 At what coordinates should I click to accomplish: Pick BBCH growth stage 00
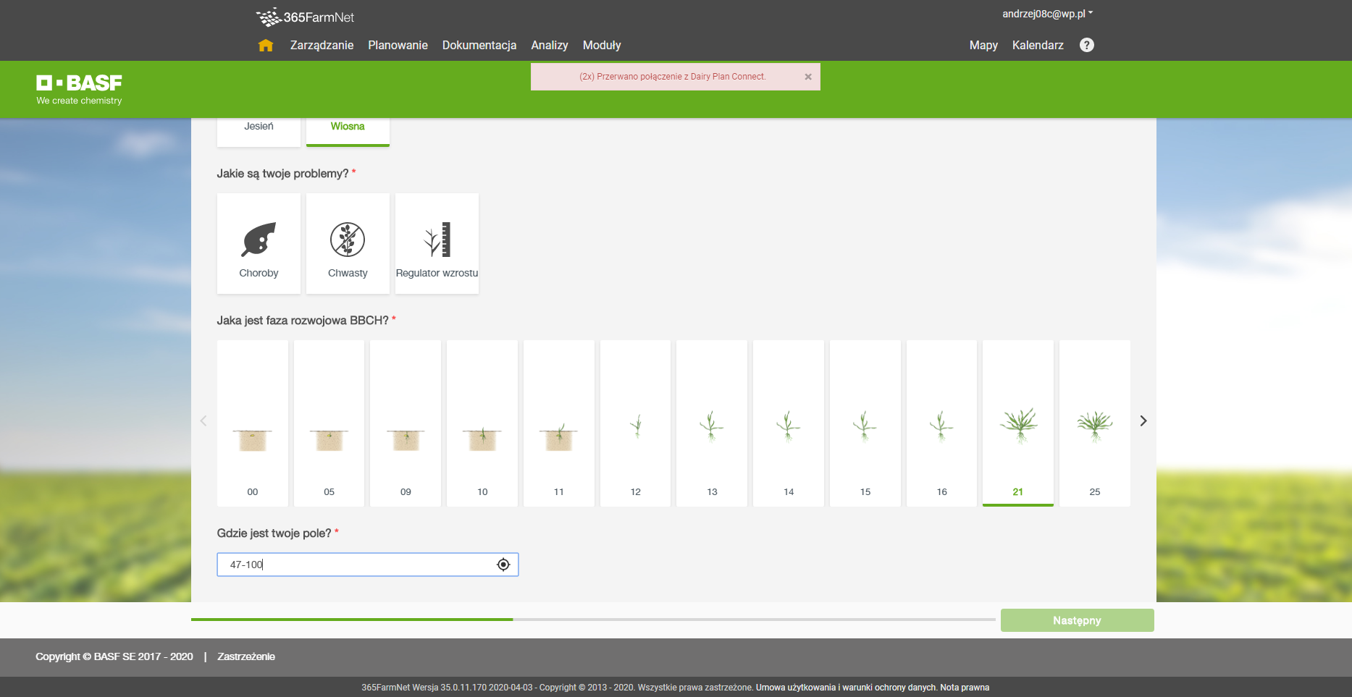pos(253,423)
